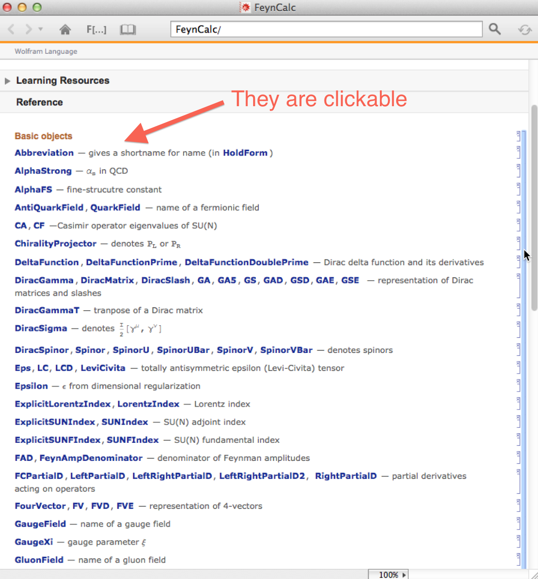Click the Reference section header
This screenshot has height=579, width=538.
click(x=40, y=102)
